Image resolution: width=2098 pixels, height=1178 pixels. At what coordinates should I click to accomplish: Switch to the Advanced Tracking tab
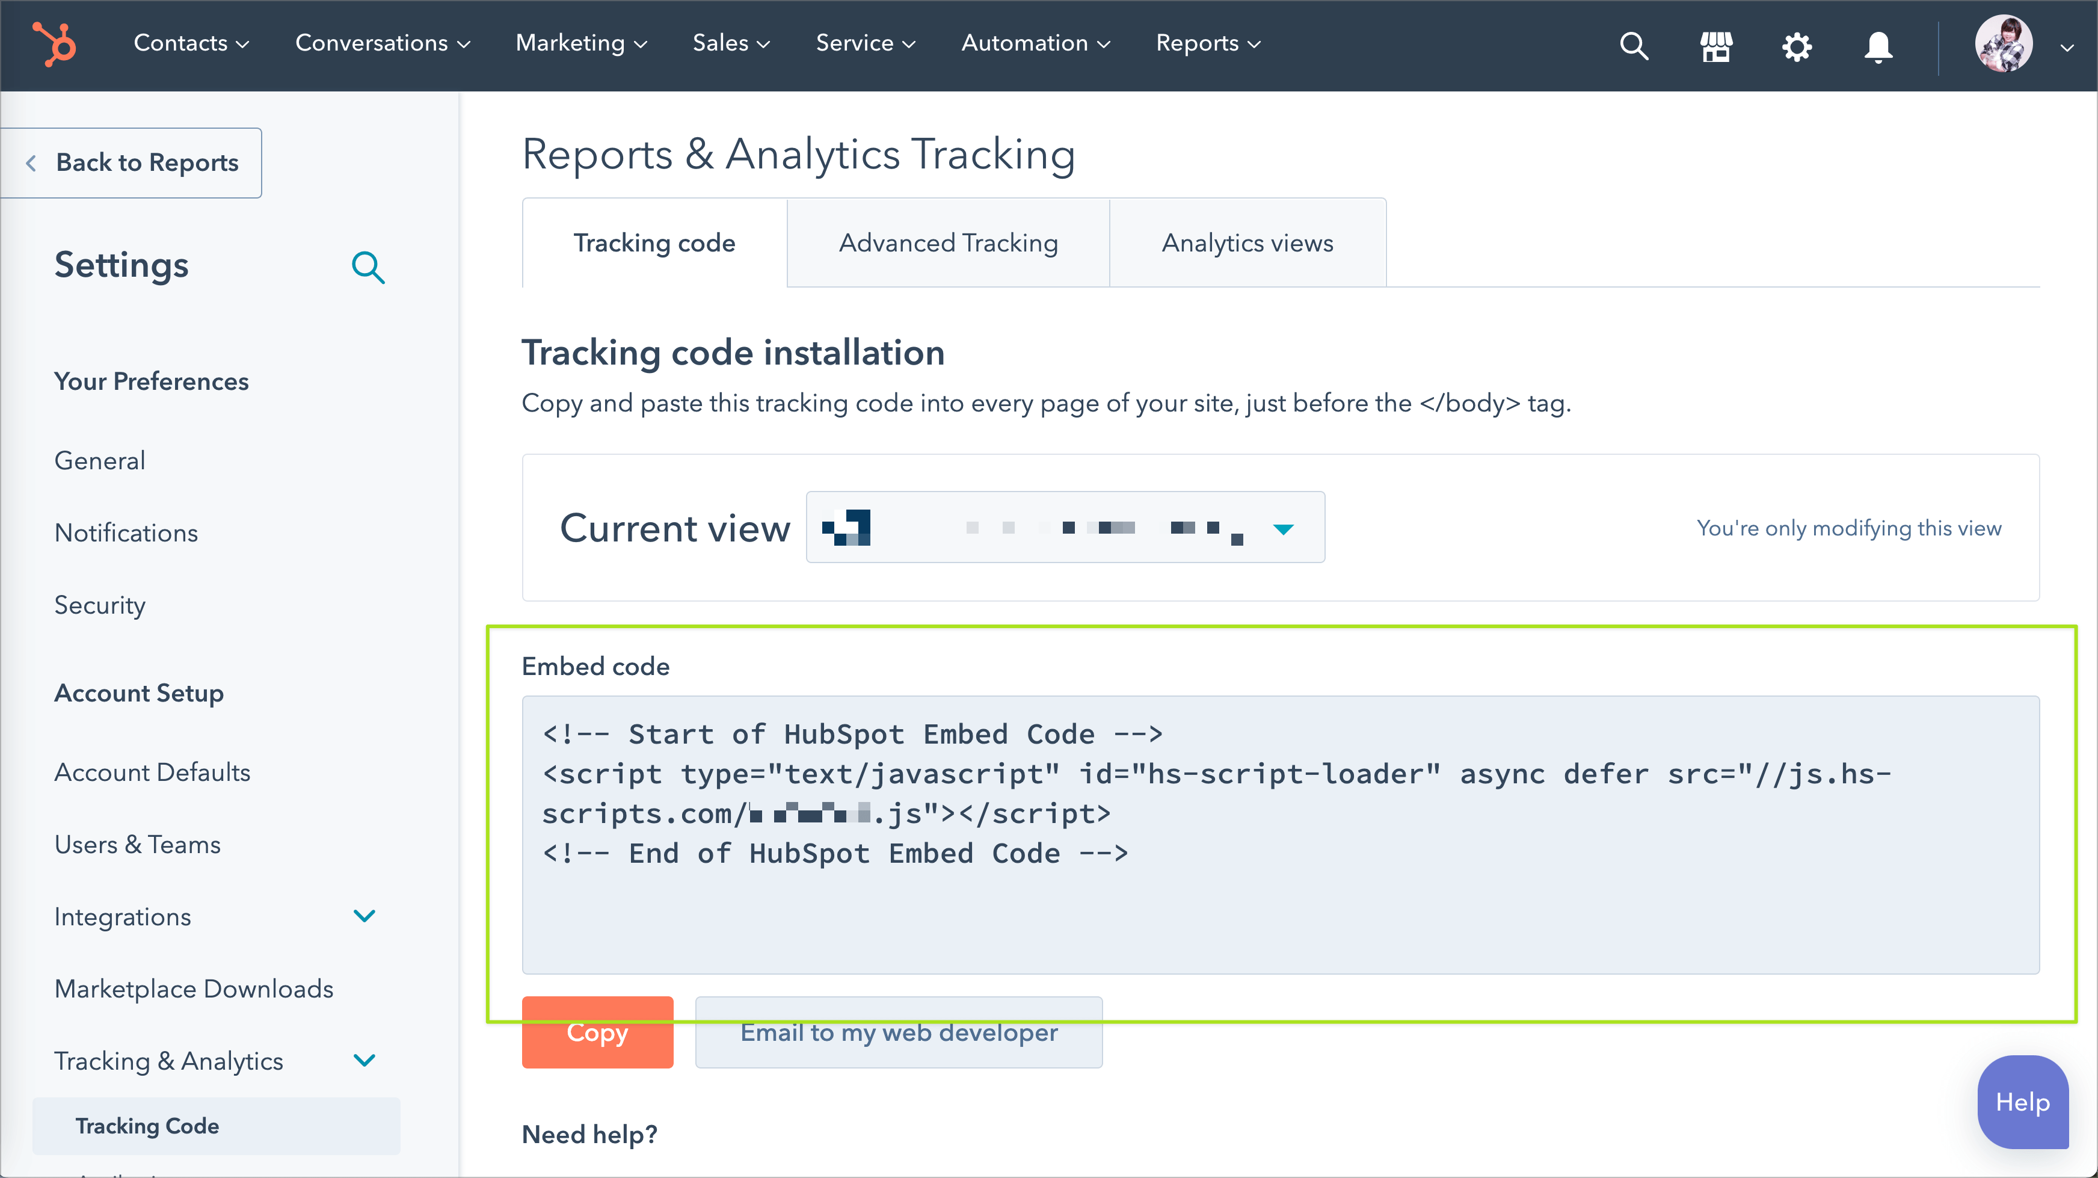pyautogui.click(x=948, y=243)
